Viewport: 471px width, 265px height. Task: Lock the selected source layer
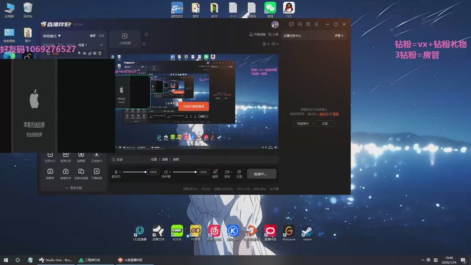[x=89, y=53]
